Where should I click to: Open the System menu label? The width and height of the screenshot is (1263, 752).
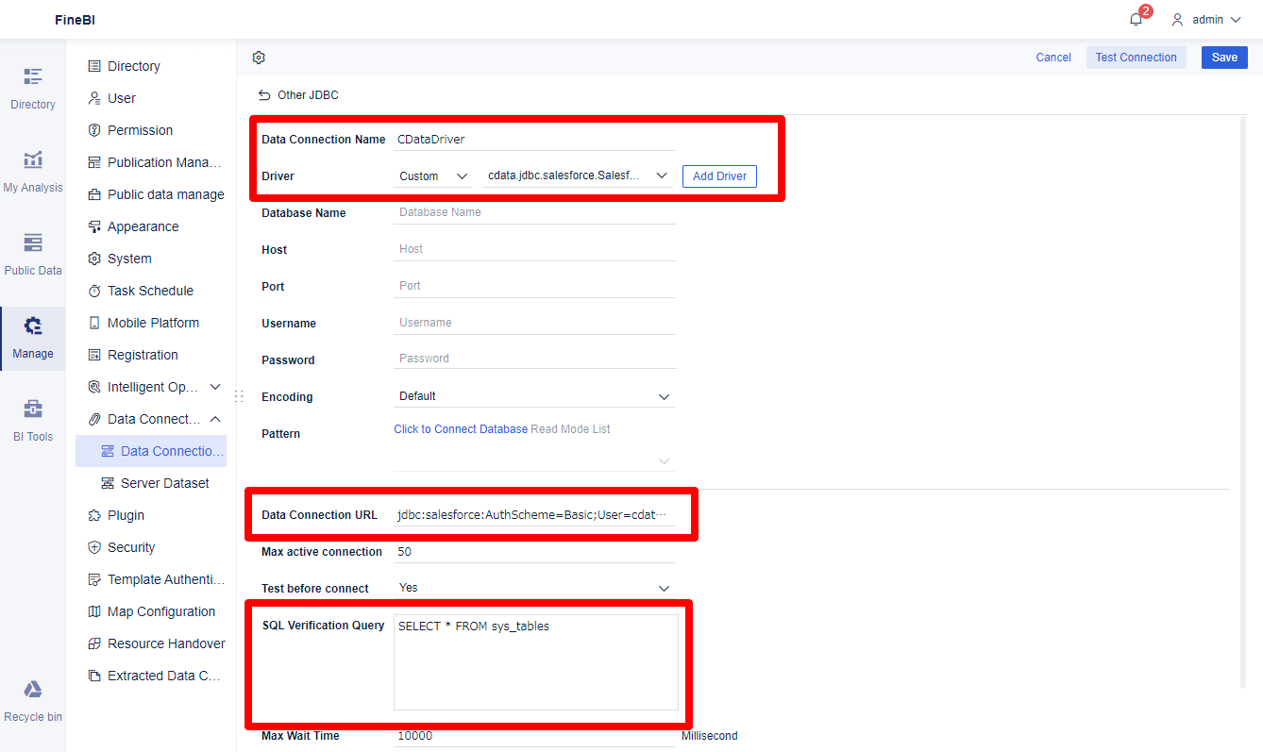click(129, 259)
